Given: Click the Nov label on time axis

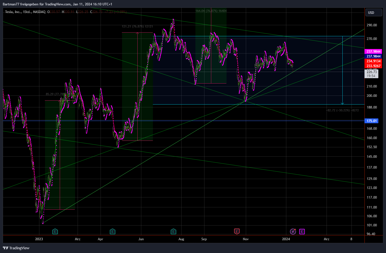Looking at the screenshot, I should click(246, 239).
